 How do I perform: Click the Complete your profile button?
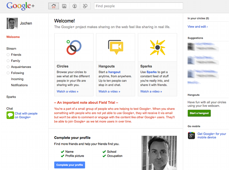[70, 165]
